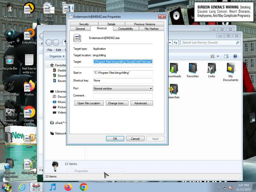
Task: Click the muted volume tray icon
Action: tap(231, 187)
